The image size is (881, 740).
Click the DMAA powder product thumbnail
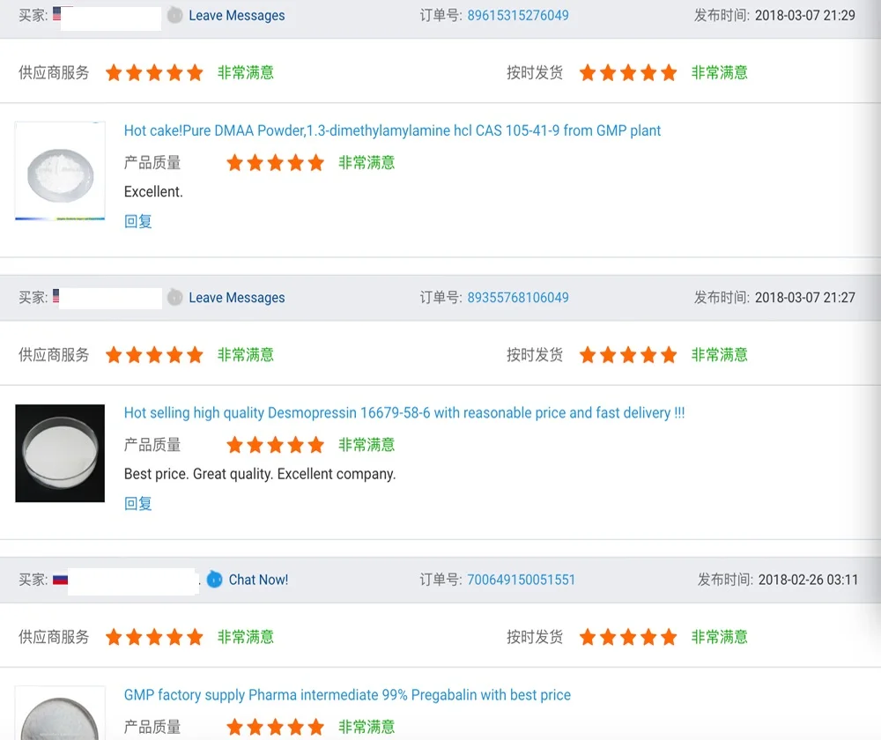pyautogui.click(x=60, y=171)
